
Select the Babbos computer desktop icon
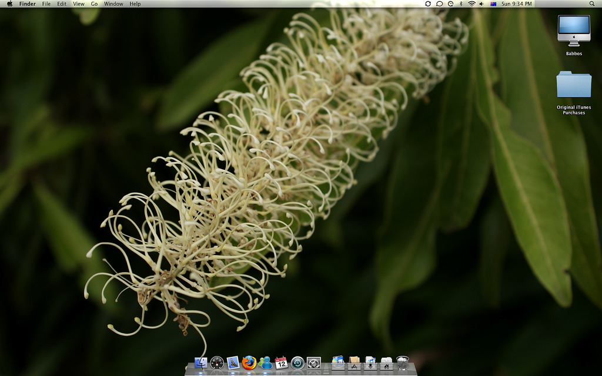574,31
